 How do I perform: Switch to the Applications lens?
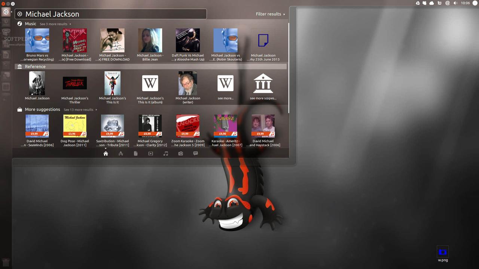(x=120, y=154)
